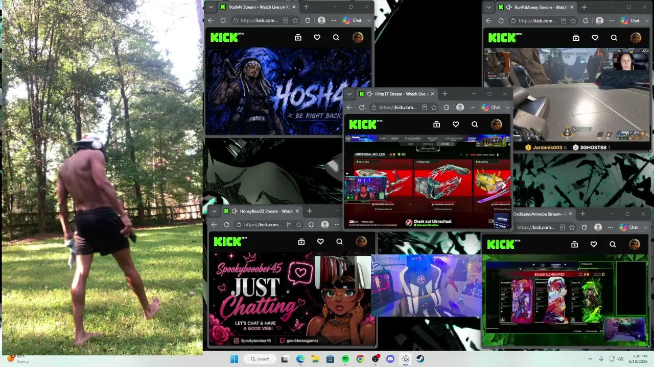
Task: Expand Chat dropdown arrow in RunYaMoney window
Action: (647, 20)
